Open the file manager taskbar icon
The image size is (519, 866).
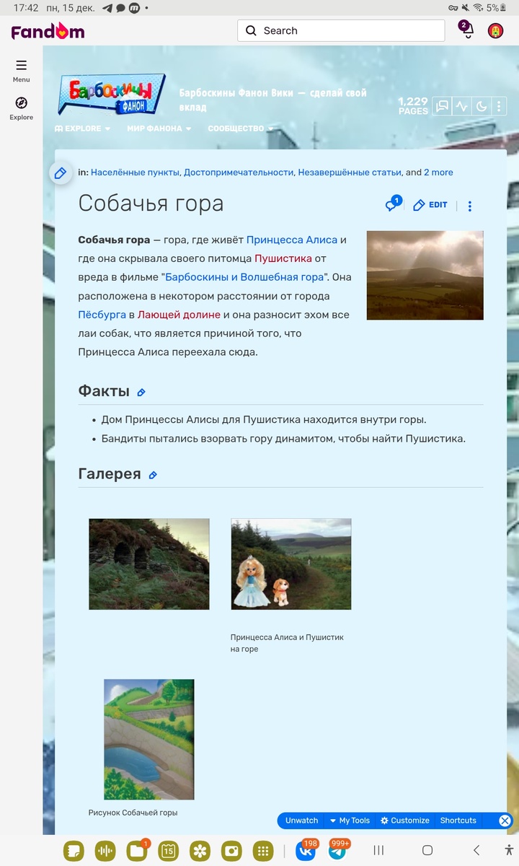(x=136, y=851)
